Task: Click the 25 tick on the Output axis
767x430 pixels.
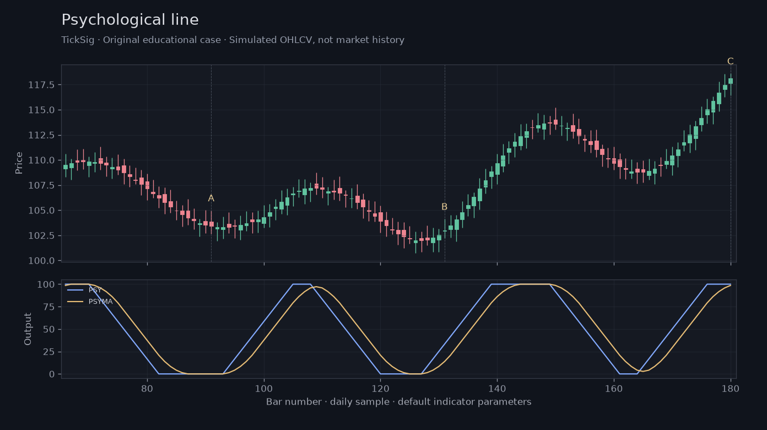Action: click(50, 352)
